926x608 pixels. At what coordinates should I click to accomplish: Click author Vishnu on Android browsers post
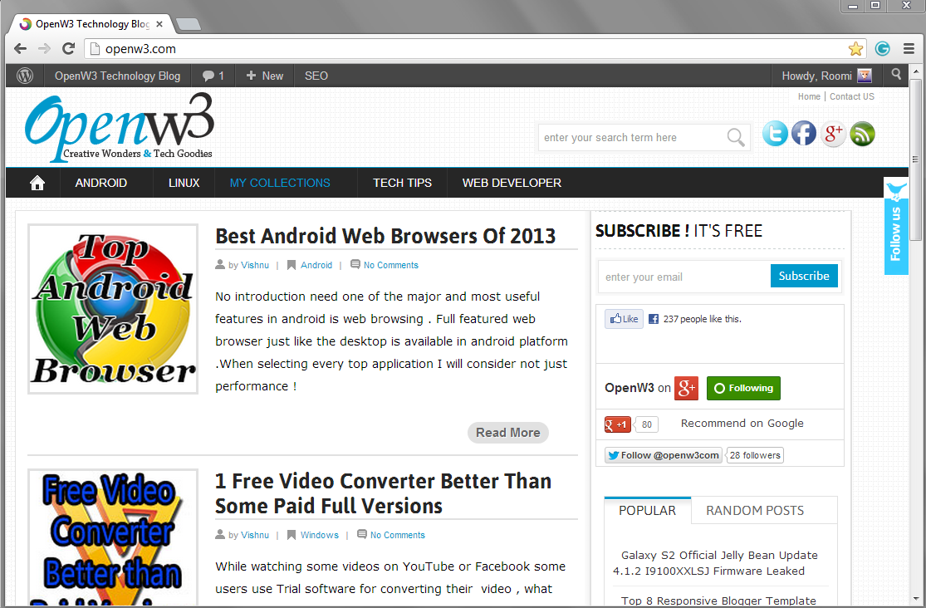[255, 265]
